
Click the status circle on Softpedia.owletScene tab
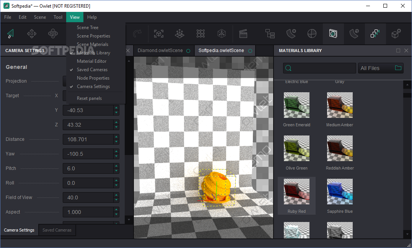250,51
